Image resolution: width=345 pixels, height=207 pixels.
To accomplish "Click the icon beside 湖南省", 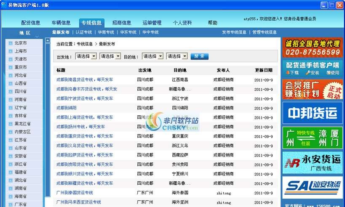I will pos(11,188).
